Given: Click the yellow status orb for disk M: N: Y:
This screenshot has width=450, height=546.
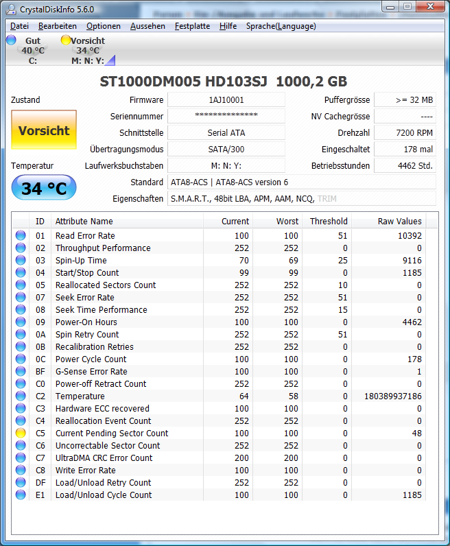Looking at the screenshot, I should [x=65, y=40].
